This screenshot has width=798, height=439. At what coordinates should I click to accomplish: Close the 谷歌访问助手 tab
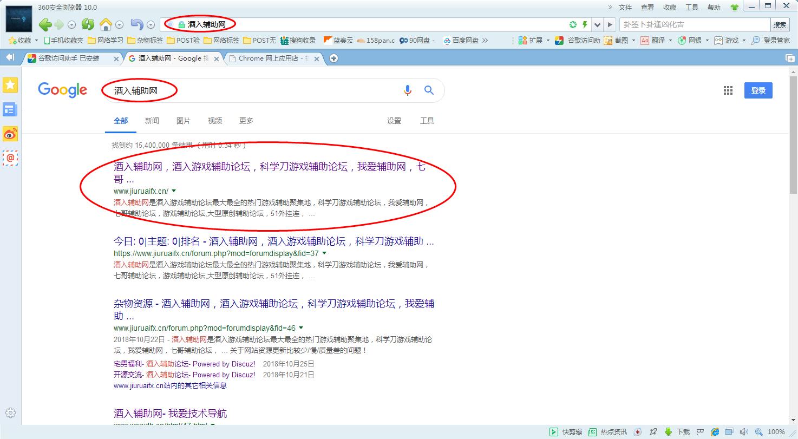(116, 59)
